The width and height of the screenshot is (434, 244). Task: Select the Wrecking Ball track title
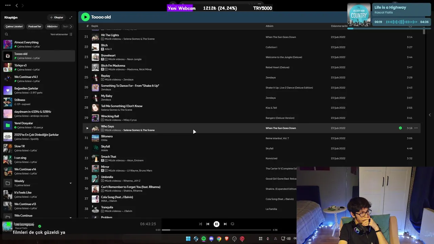[110, 116]
